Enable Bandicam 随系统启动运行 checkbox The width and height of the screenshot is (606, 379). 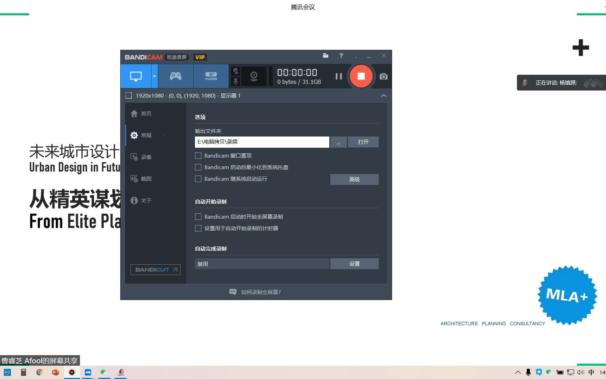pos(198,179)
